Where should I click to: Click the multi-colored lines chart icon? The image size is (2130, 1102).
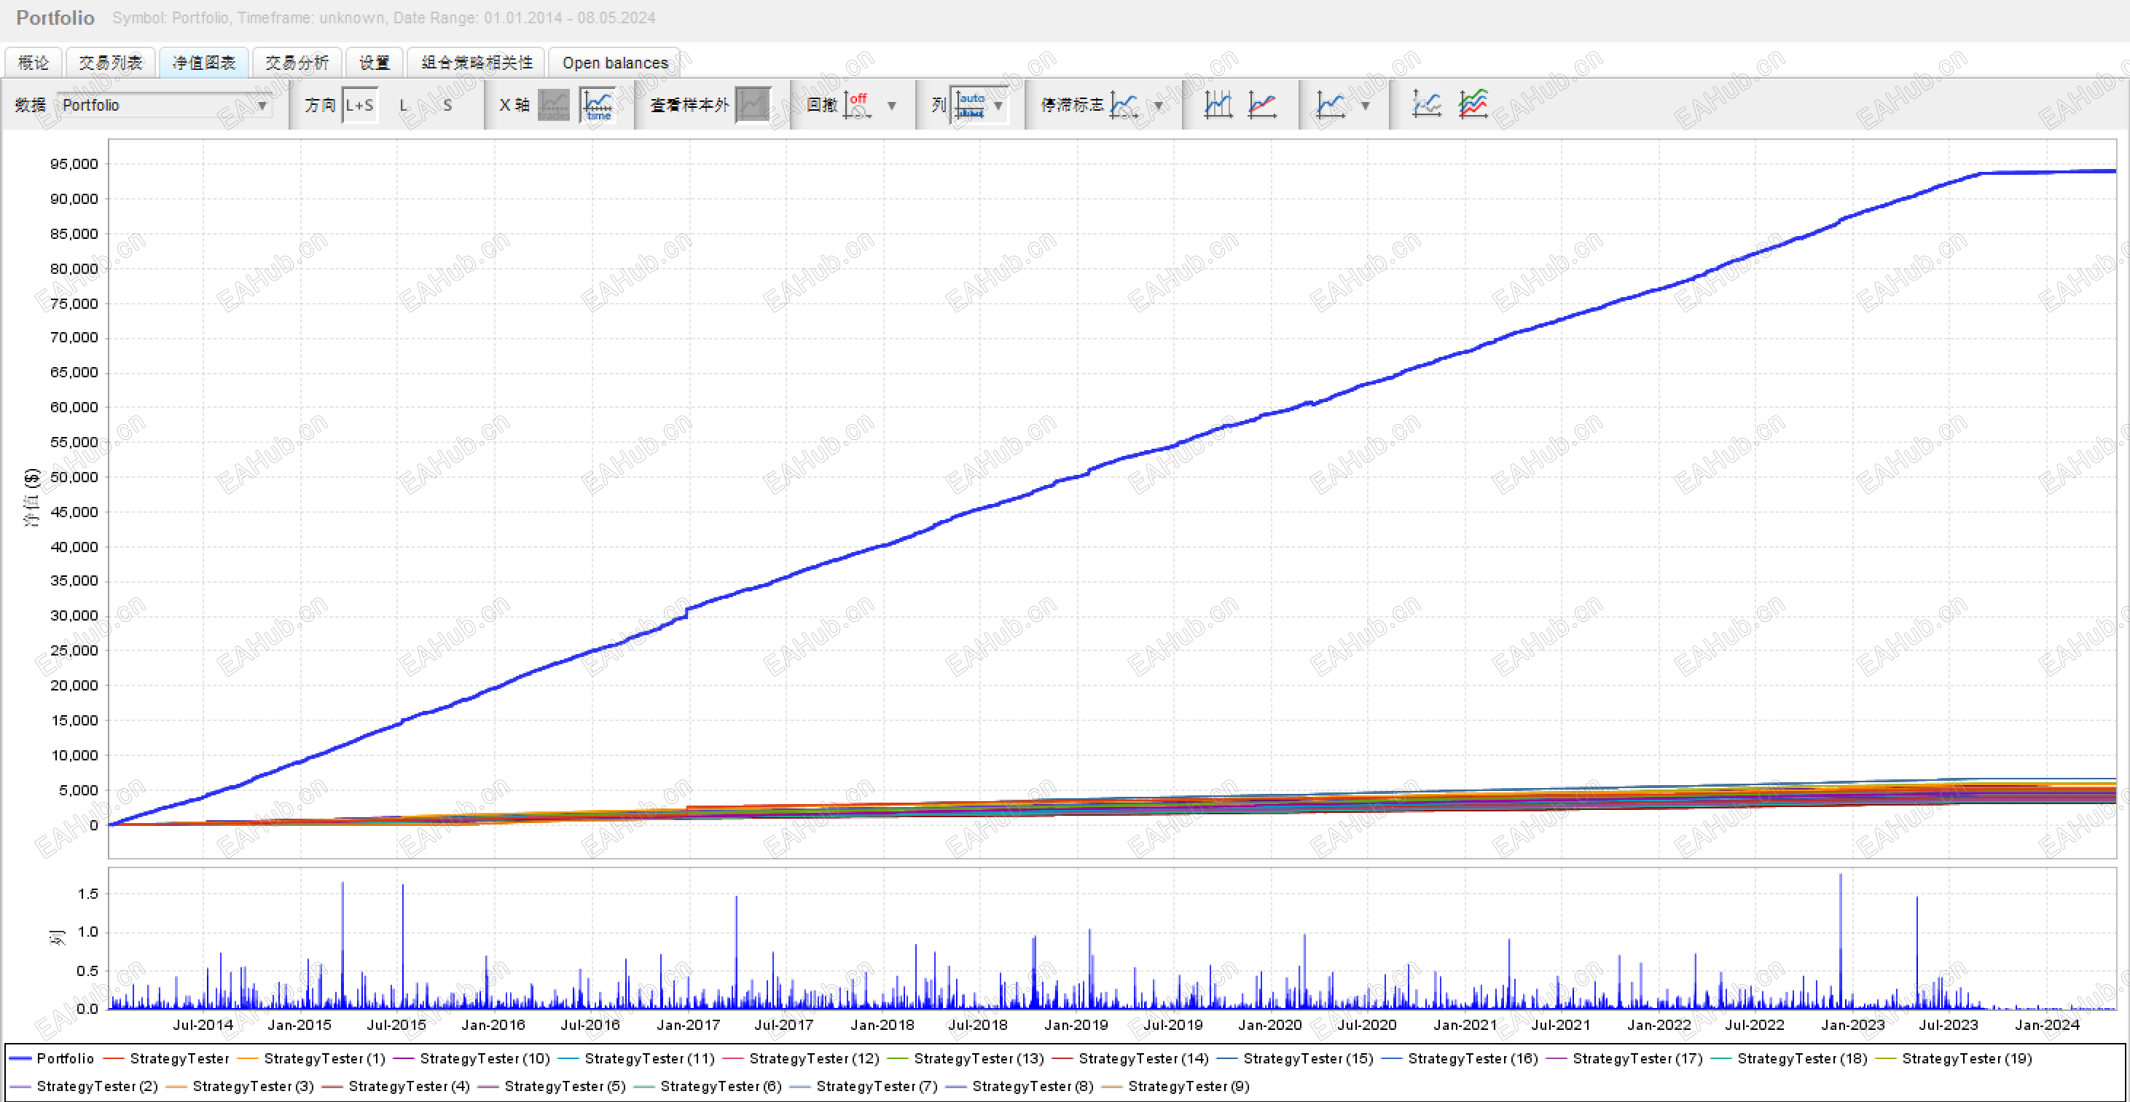pos(1473,105)
